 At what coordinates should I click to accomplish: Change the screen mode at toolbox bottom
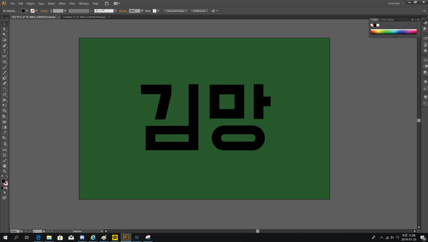[x=5, y=198]
